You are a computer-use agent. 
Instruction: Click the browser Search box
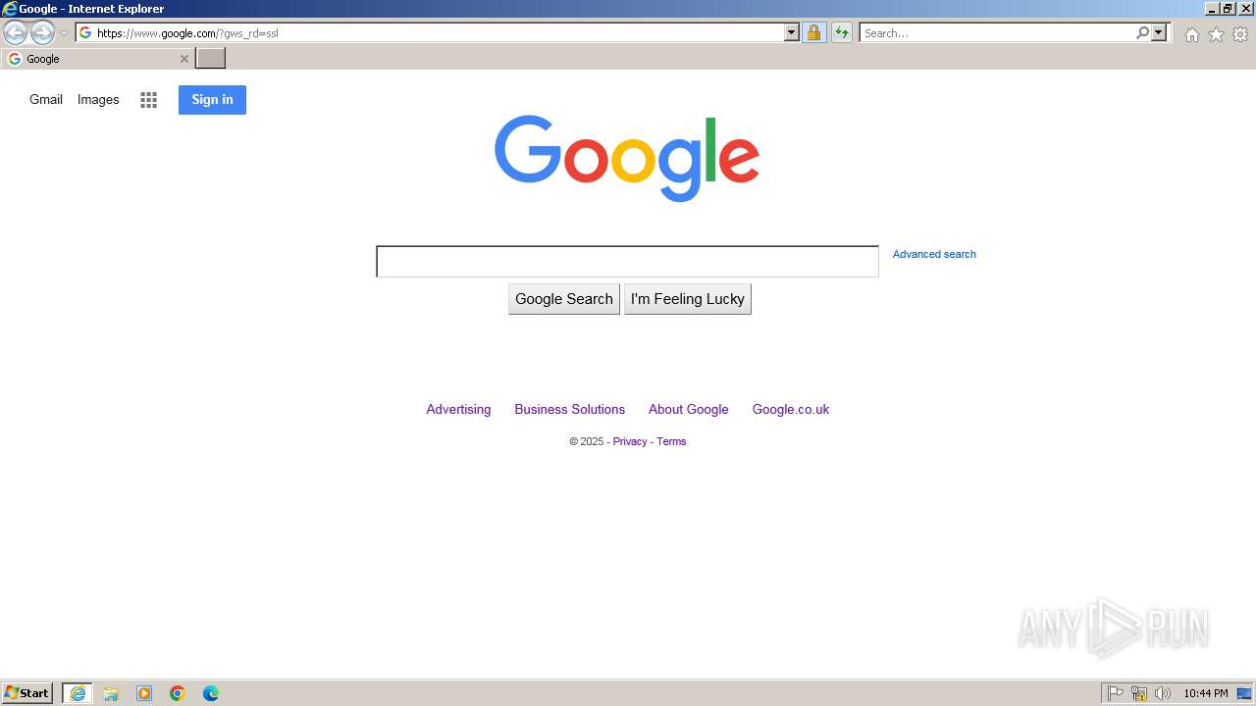[x=998, y=33]
